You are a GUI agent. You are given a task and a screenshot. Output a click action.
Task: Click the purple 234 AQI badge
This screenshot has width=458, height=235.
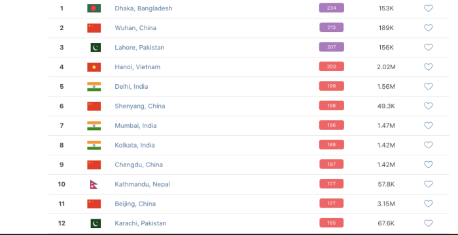pyautogui.click(x=332, y=8)
